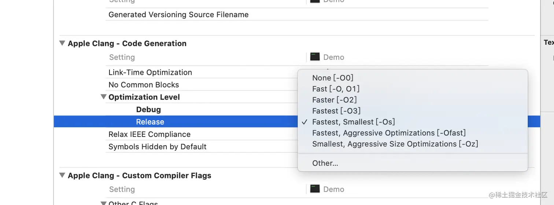This screenshot has height=205, width=554.
Task: Select the No Common Blocks setting
Action: pyautogui.click(x=144, y=85)
